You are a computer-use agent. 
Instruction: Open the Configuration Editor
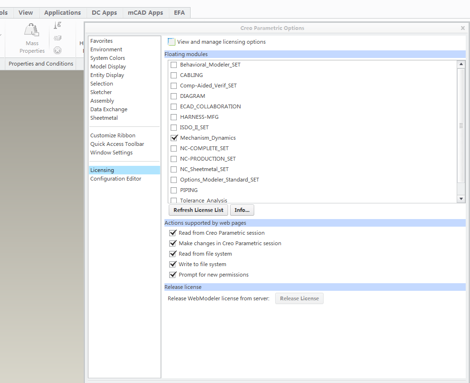115,179
